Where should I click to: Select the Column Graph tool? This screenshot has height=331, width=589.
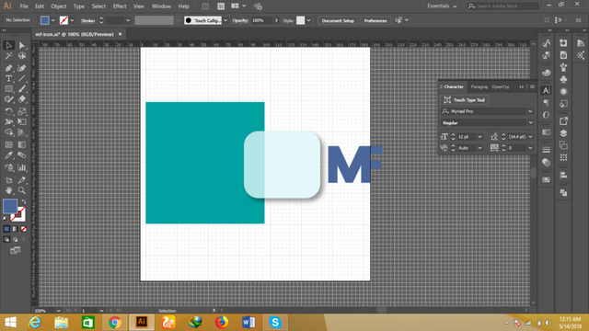tap(22, 167)
